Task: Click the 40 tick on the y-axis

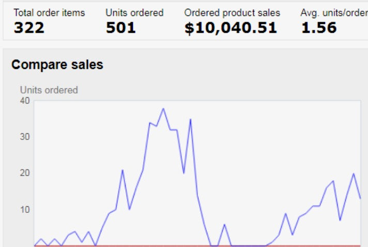Action: (25, 101)
